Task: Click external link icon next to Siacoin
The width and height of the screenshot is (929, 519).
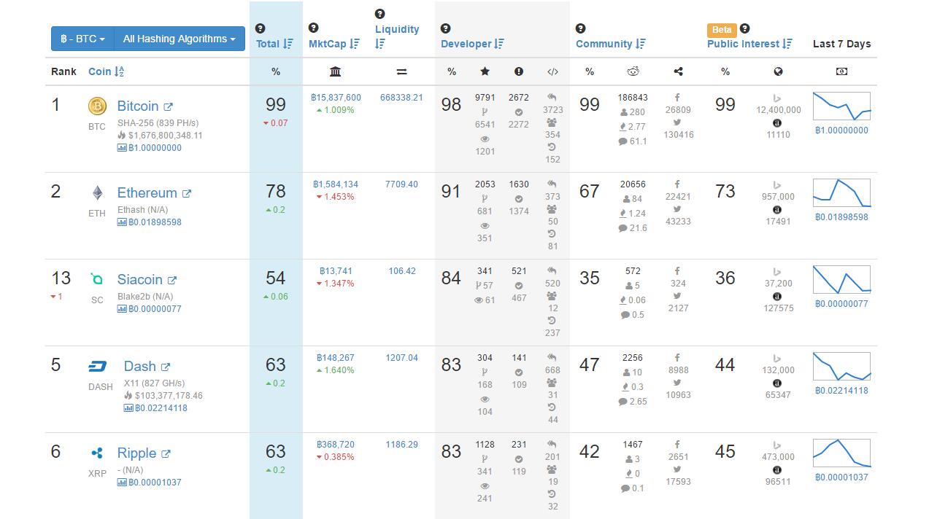Action: click(172, 281)
